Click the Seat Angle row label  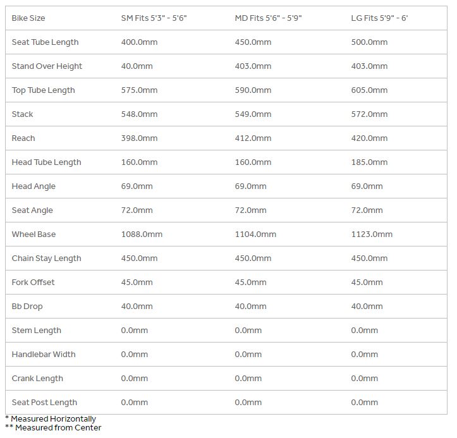click(x=32, y=210)
